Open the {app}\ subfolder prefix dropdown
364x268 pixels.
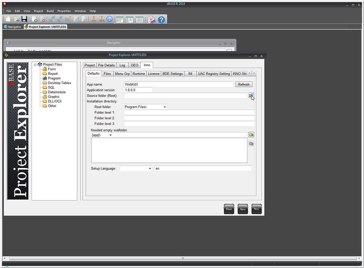click(x=111, y=135)
